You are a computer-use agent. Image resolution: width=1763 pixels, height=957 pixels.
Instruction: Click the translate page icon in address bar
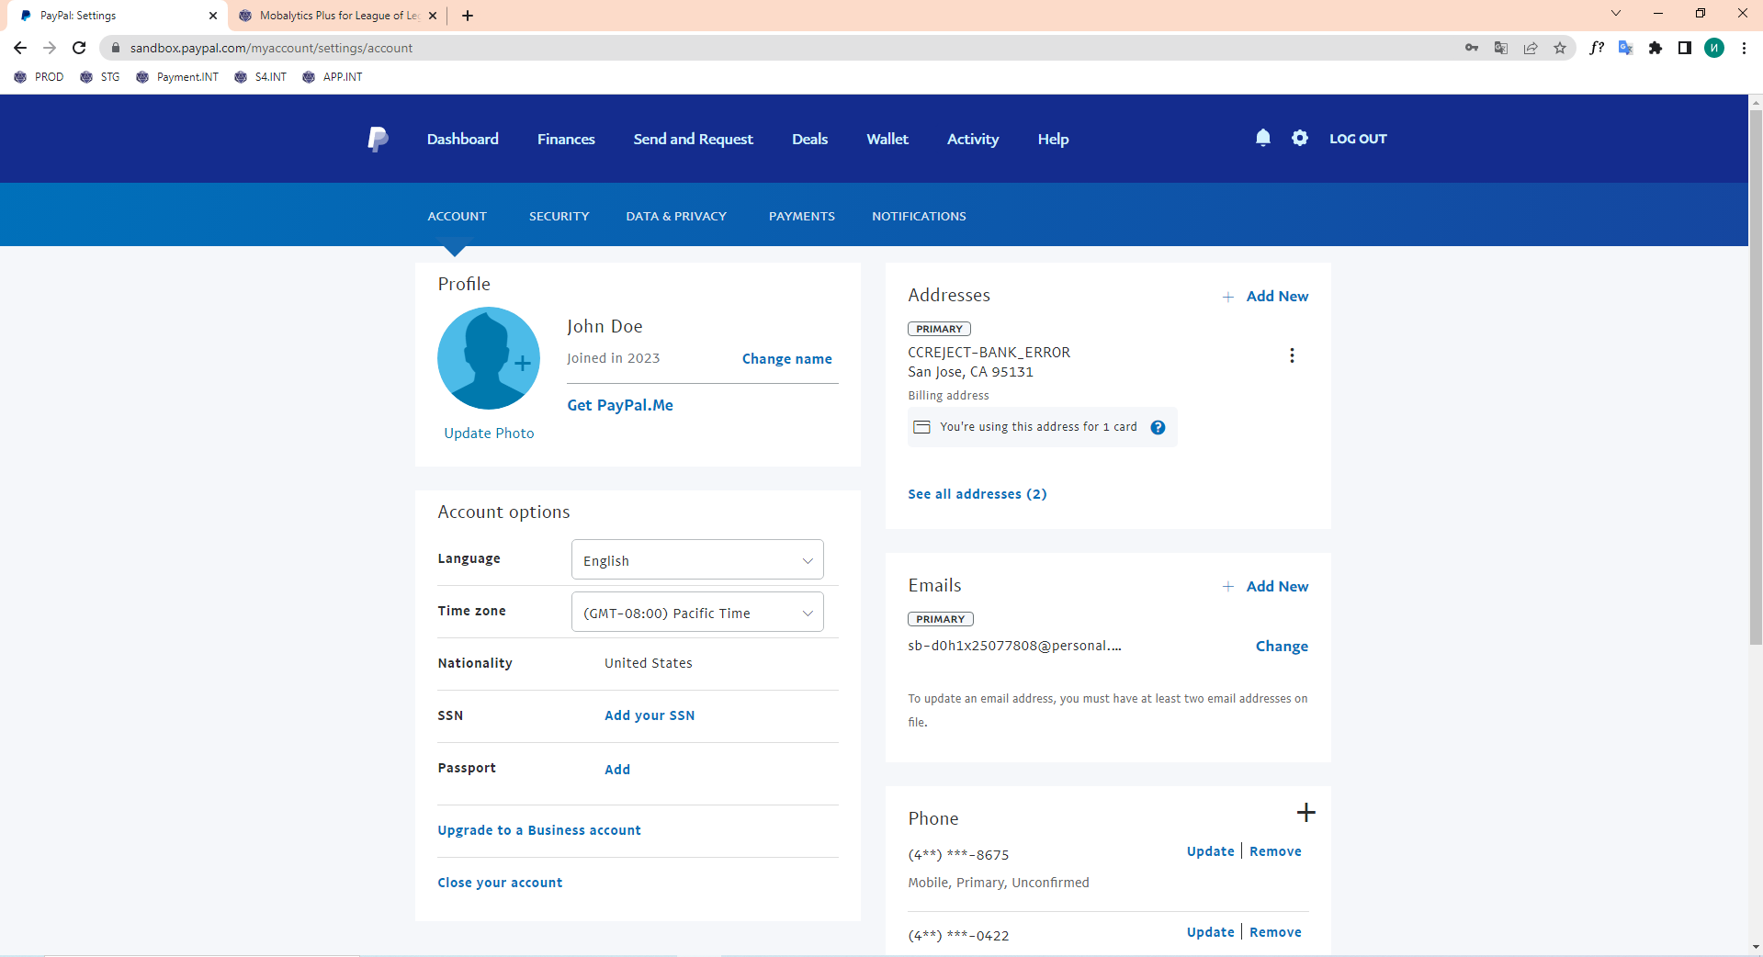click(x=1501, y=48)
